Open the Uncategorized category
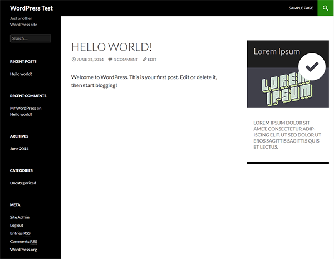This screenshot has width=334, height=259. (23, 183)
